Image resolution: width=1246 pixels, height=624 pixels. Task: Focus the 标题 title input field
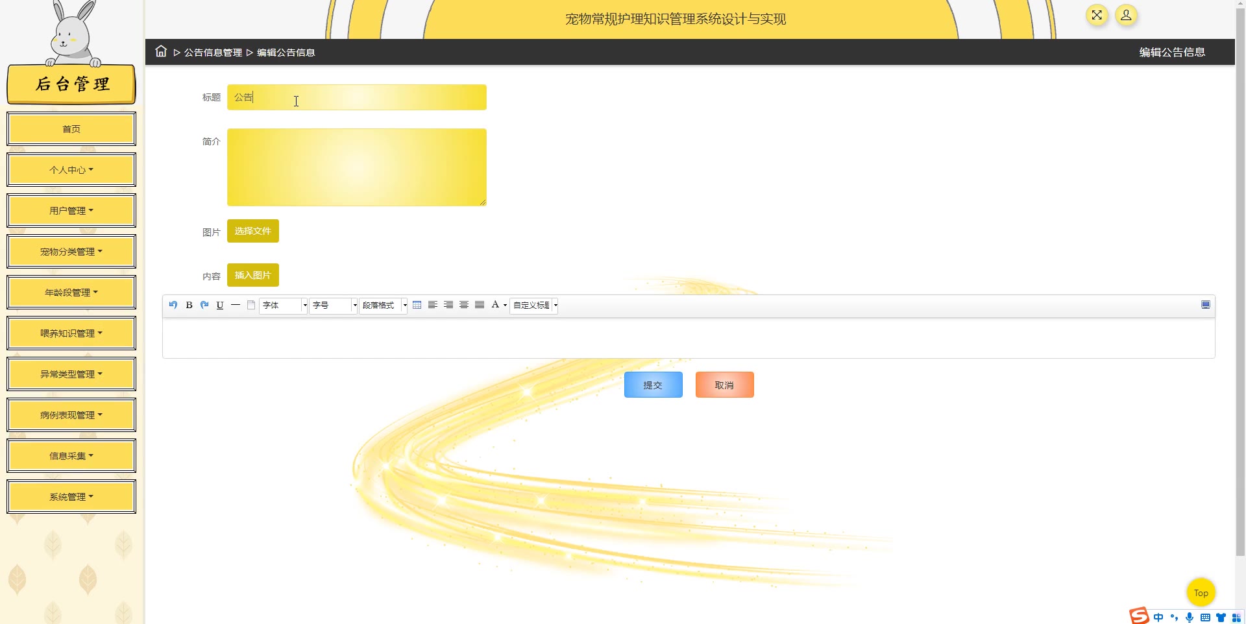(x=357, y=97)
